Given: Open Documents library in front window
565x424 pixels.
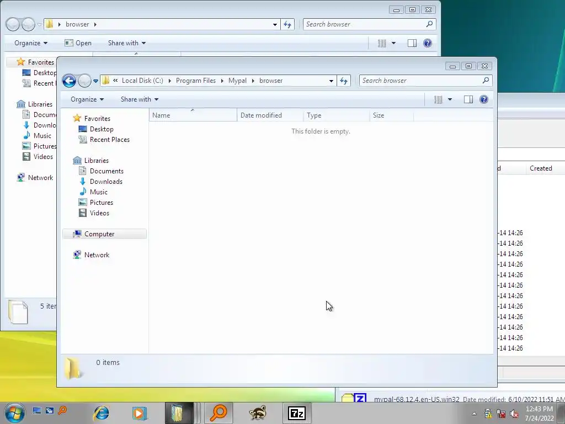Looking at the screenshot, I should [101, 171].
